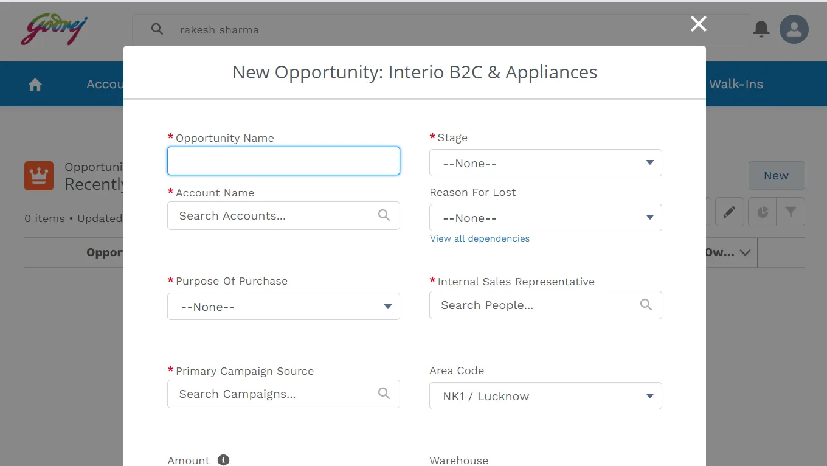Open the View all dependencies link

point(480,238)
